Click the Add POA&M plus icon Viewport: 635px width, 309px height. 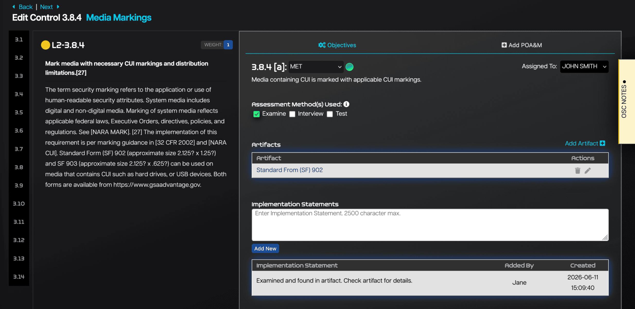[x=504, y=45]
